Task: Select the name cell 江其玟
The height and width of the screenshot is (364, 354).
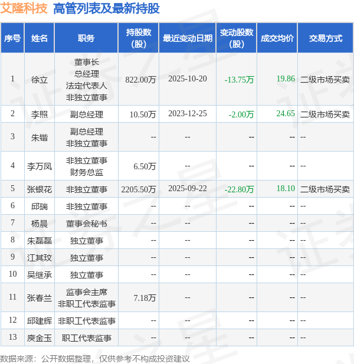Action: coord(40,258)
